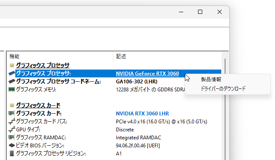The image size is (275, 160).
Task: Select the GPU タイプ row label
Action: coord(28,129)
